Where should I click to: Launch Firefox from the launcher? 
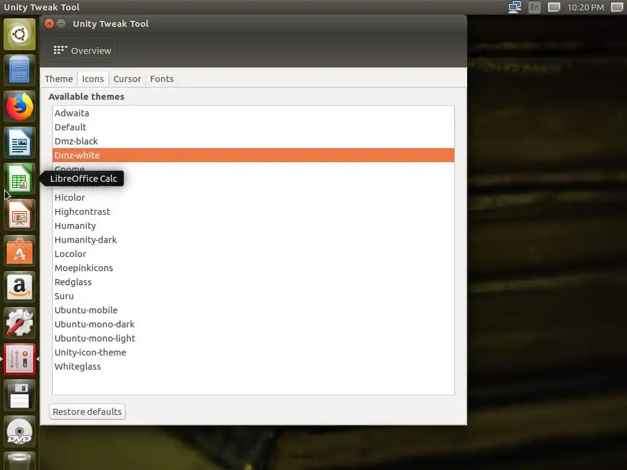tap(20, 106)
